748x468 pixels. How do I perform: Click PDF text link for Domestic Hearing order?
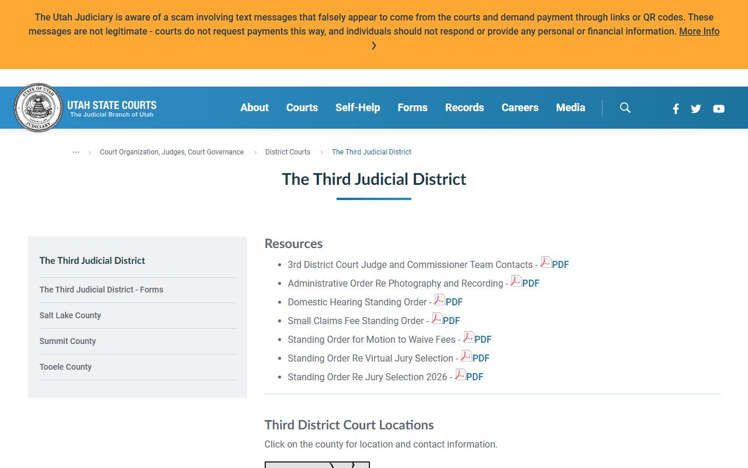click(x=454, y=302)
